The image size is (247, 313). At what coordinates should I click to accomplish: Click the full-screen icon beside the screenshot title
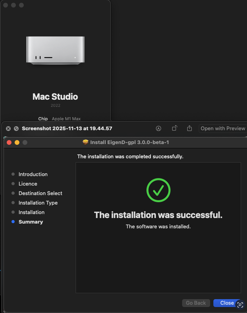point(16,128)
